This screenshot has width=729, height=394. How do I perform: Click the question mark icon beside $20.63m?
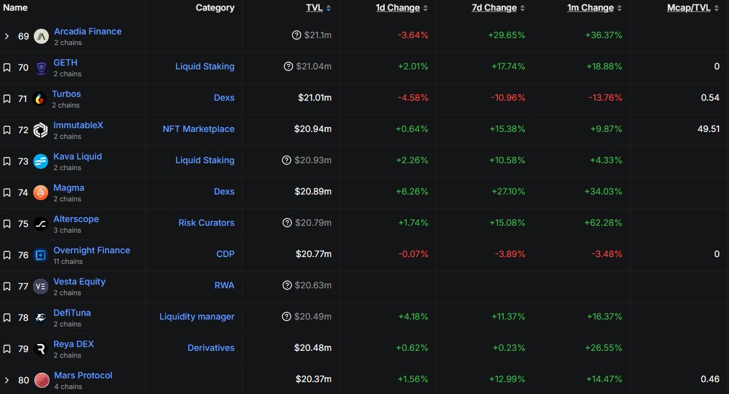pos(287,285)
